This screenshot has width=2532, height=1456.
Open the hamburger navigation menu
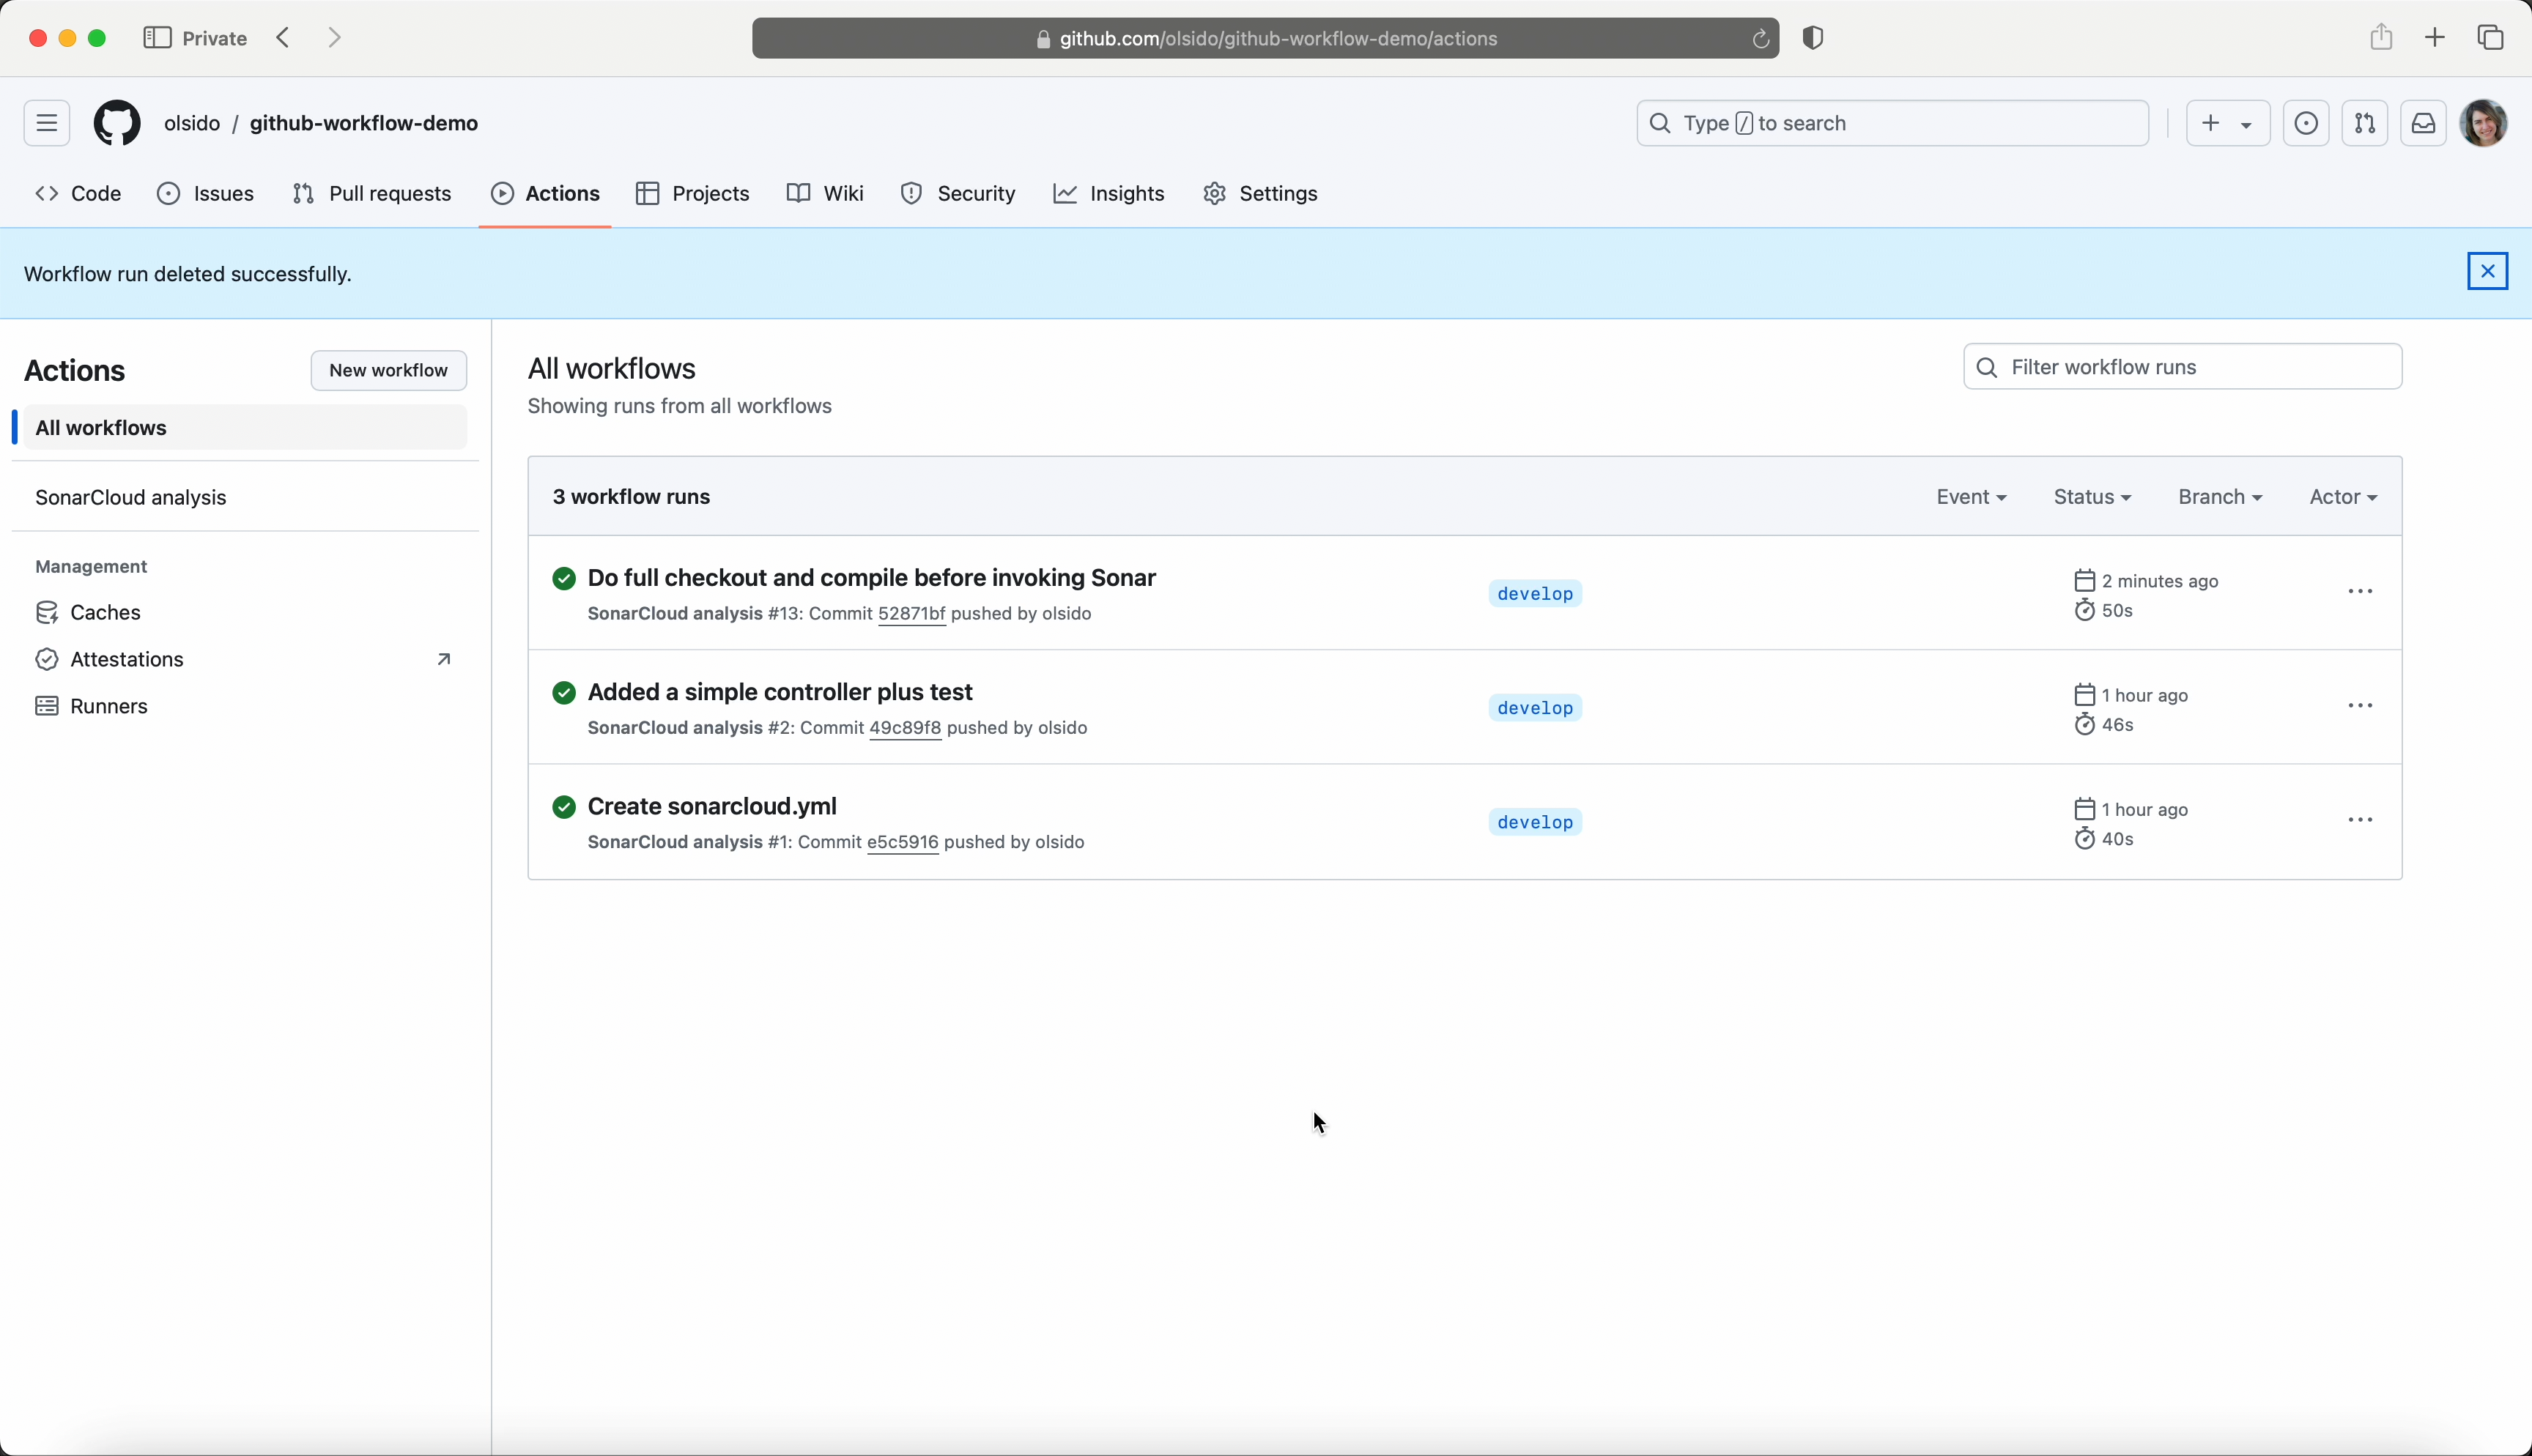[47, 123]
